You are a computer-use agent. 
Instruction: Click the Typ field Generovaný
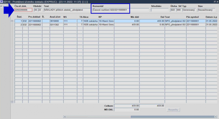[189, 10]
